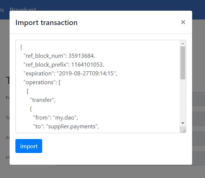Viewport: 205px width, 178px height.
Task: Click scrollbar track below the thumb
Action: click(x=183, y=100)
